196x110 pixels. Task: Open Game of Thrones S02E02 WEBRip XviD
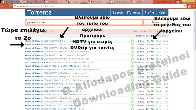(x=44, y=84)
